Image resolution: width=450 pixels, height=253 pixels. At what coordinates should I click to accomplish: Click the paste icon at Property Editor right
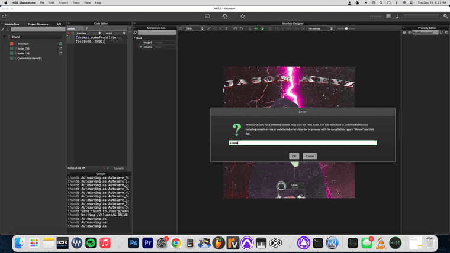pos(446,33)
